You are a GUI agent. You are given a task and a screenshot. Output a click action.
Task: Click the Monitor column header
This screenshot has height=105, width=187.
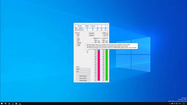pos(80,26)
